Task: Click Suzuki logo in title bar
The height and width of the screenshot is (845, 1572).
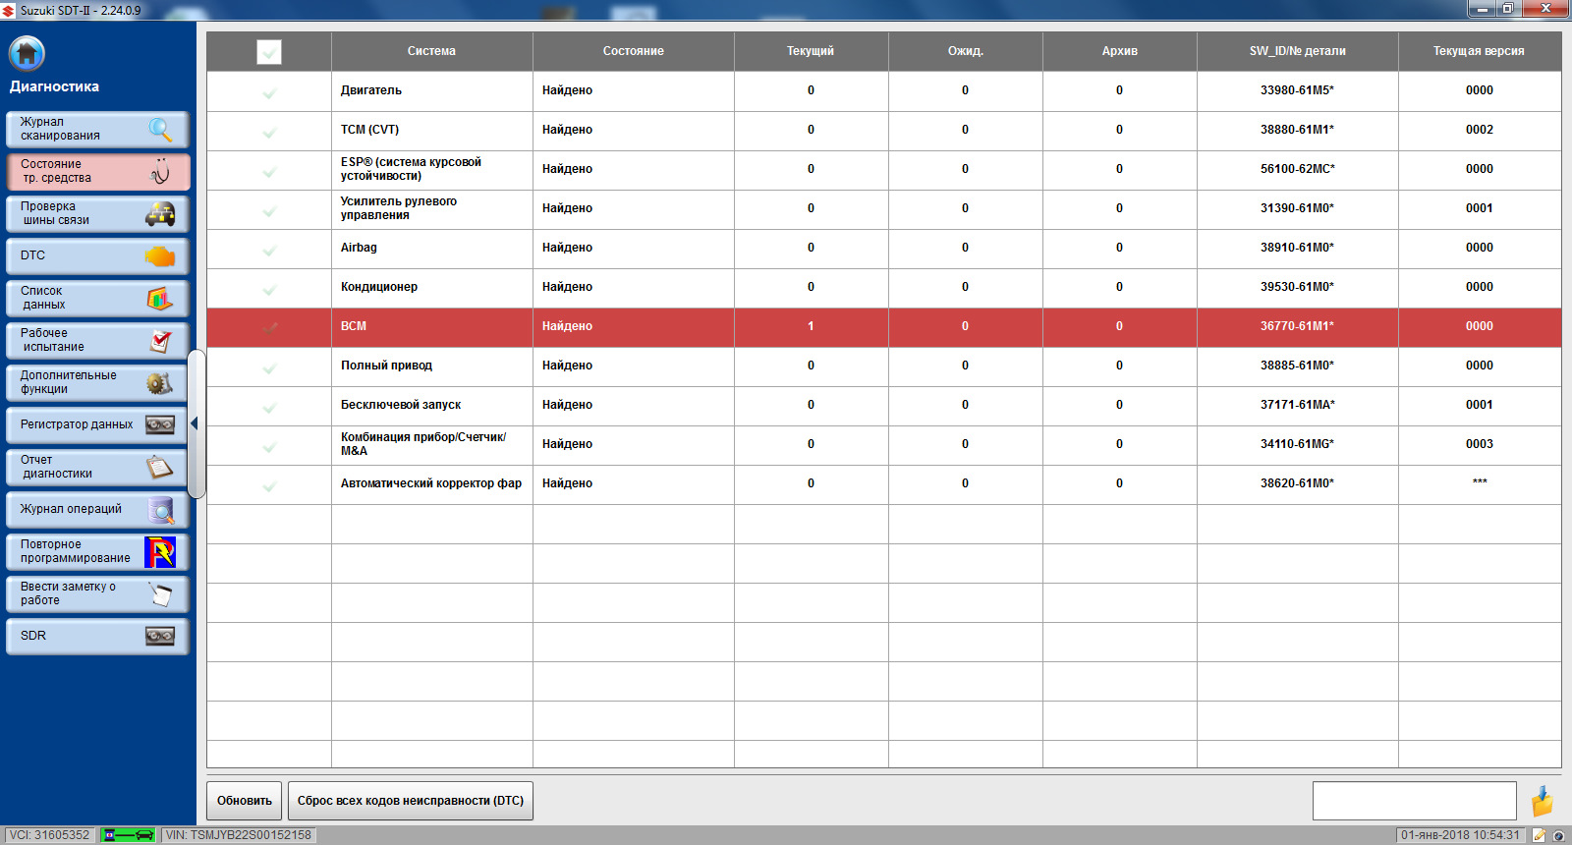Action: [x=9, y=10]
